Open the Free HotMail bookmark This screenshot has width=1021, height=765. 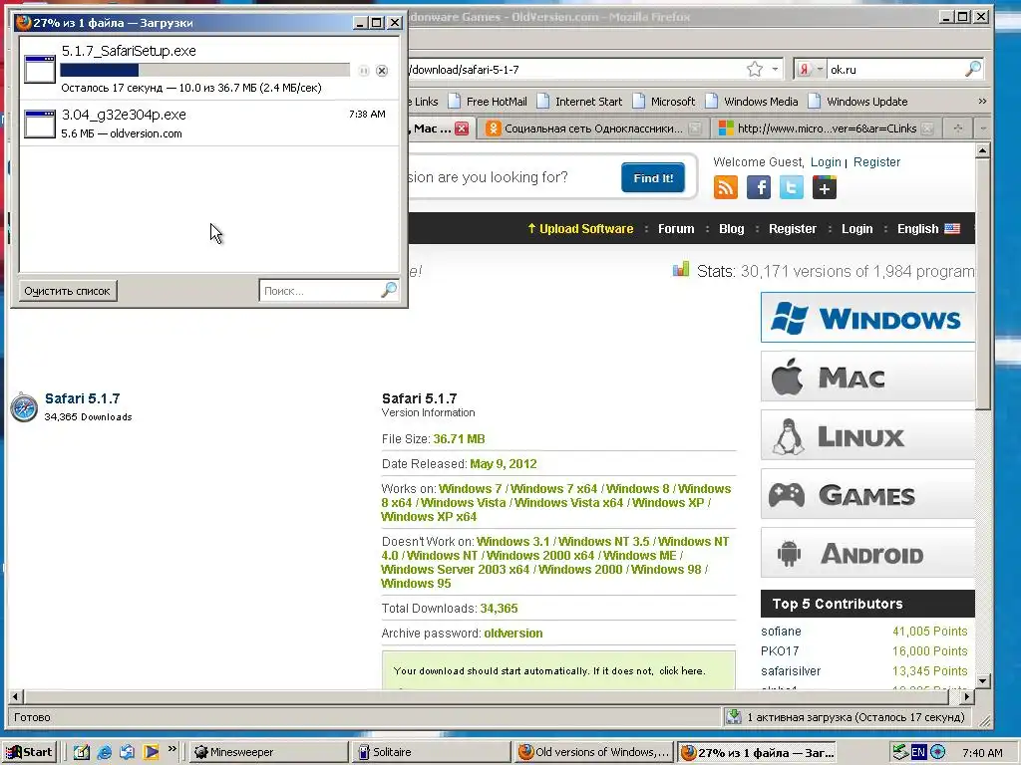(x=488, y=102)
